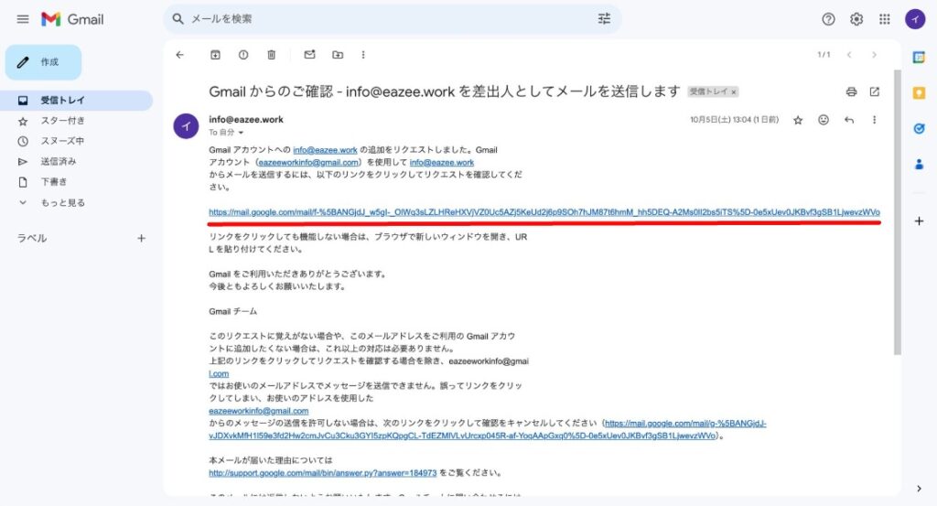Mark the email as unread
The height and width of the screenshot is (506, 937).
[x=309, y=54]
